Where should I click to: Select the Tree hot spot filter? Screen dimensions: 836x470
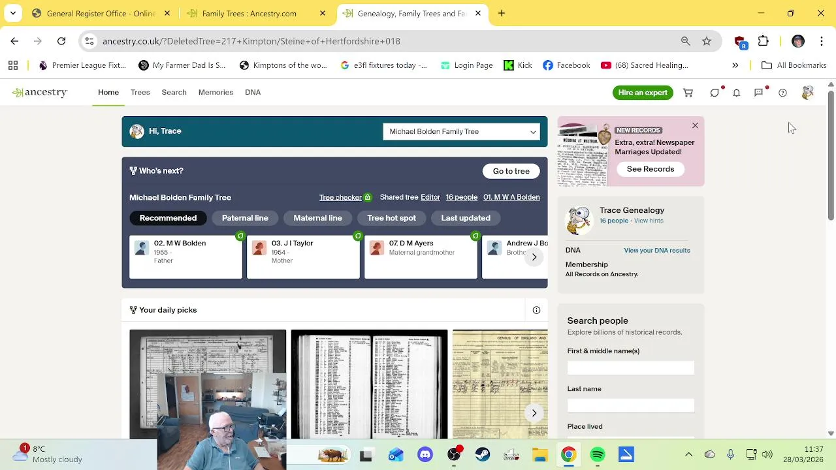391,218
